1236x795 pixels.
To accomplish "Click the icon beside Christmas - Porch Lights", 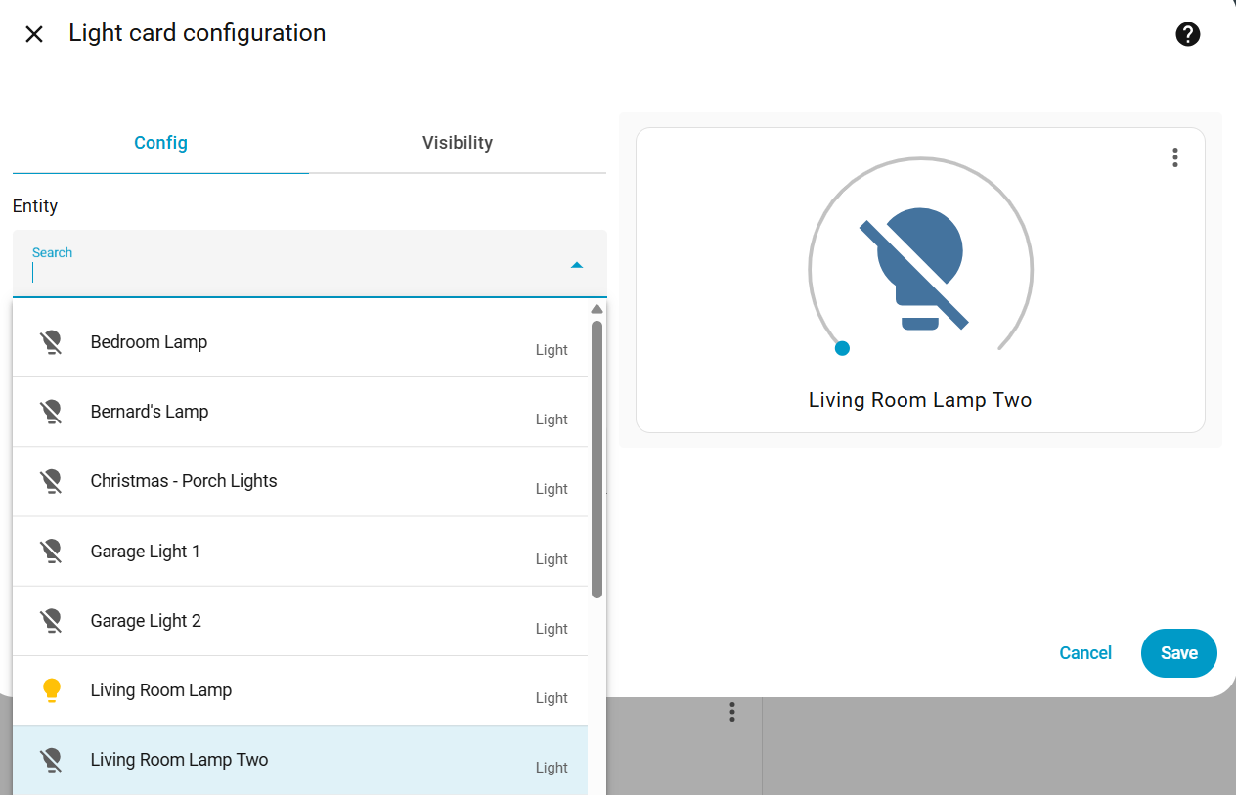I will (x=51, y=481).
